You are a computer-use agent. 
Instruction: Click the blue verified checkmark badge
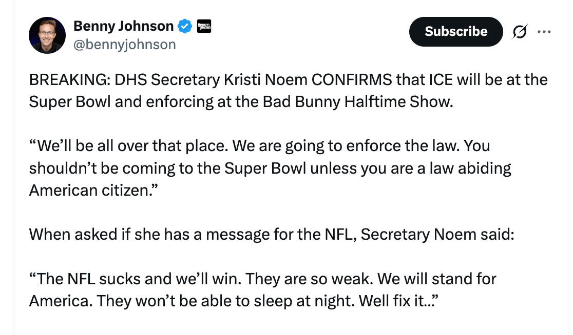click(x=185, y=26)
